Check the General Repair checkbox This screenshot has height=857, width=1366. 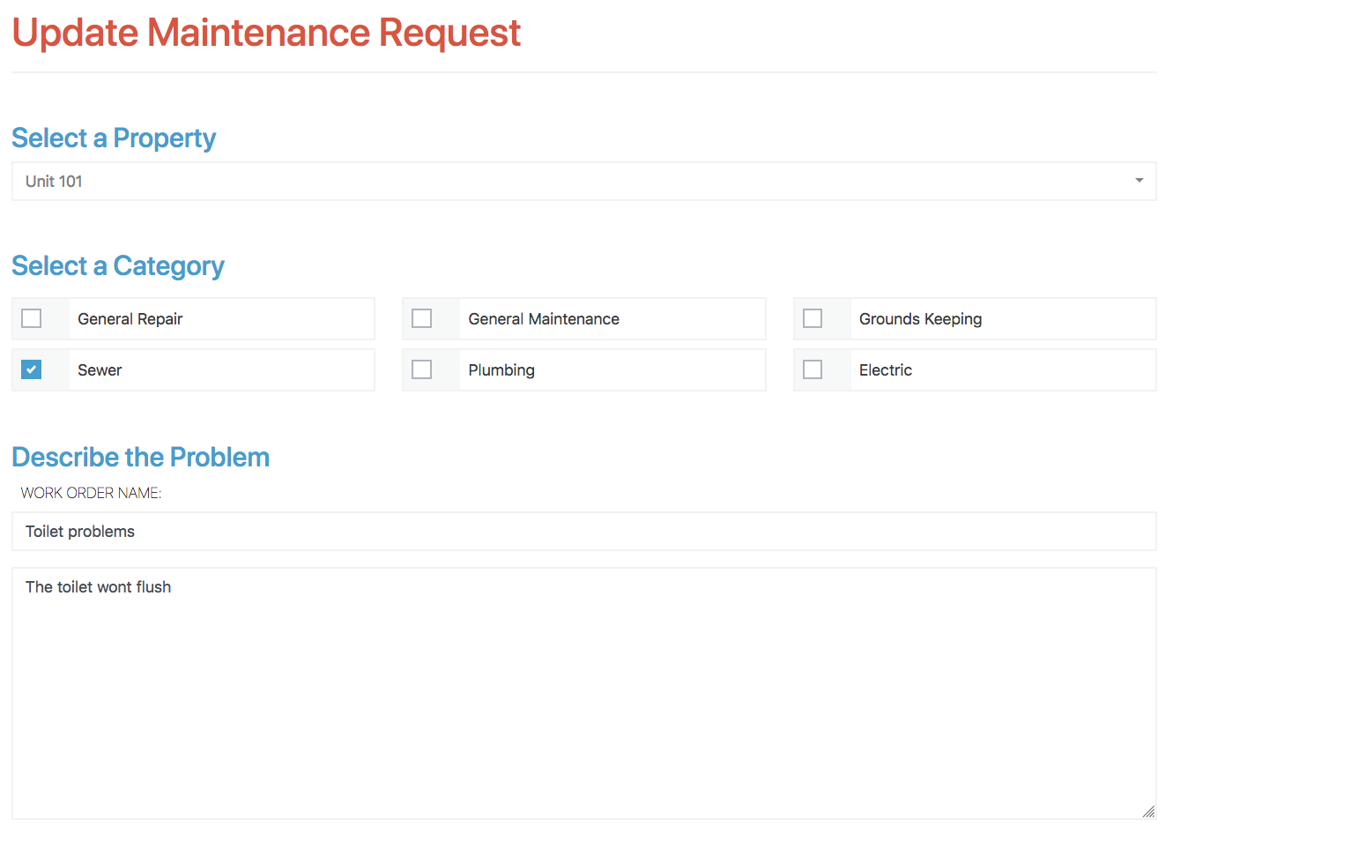[31, 318]
